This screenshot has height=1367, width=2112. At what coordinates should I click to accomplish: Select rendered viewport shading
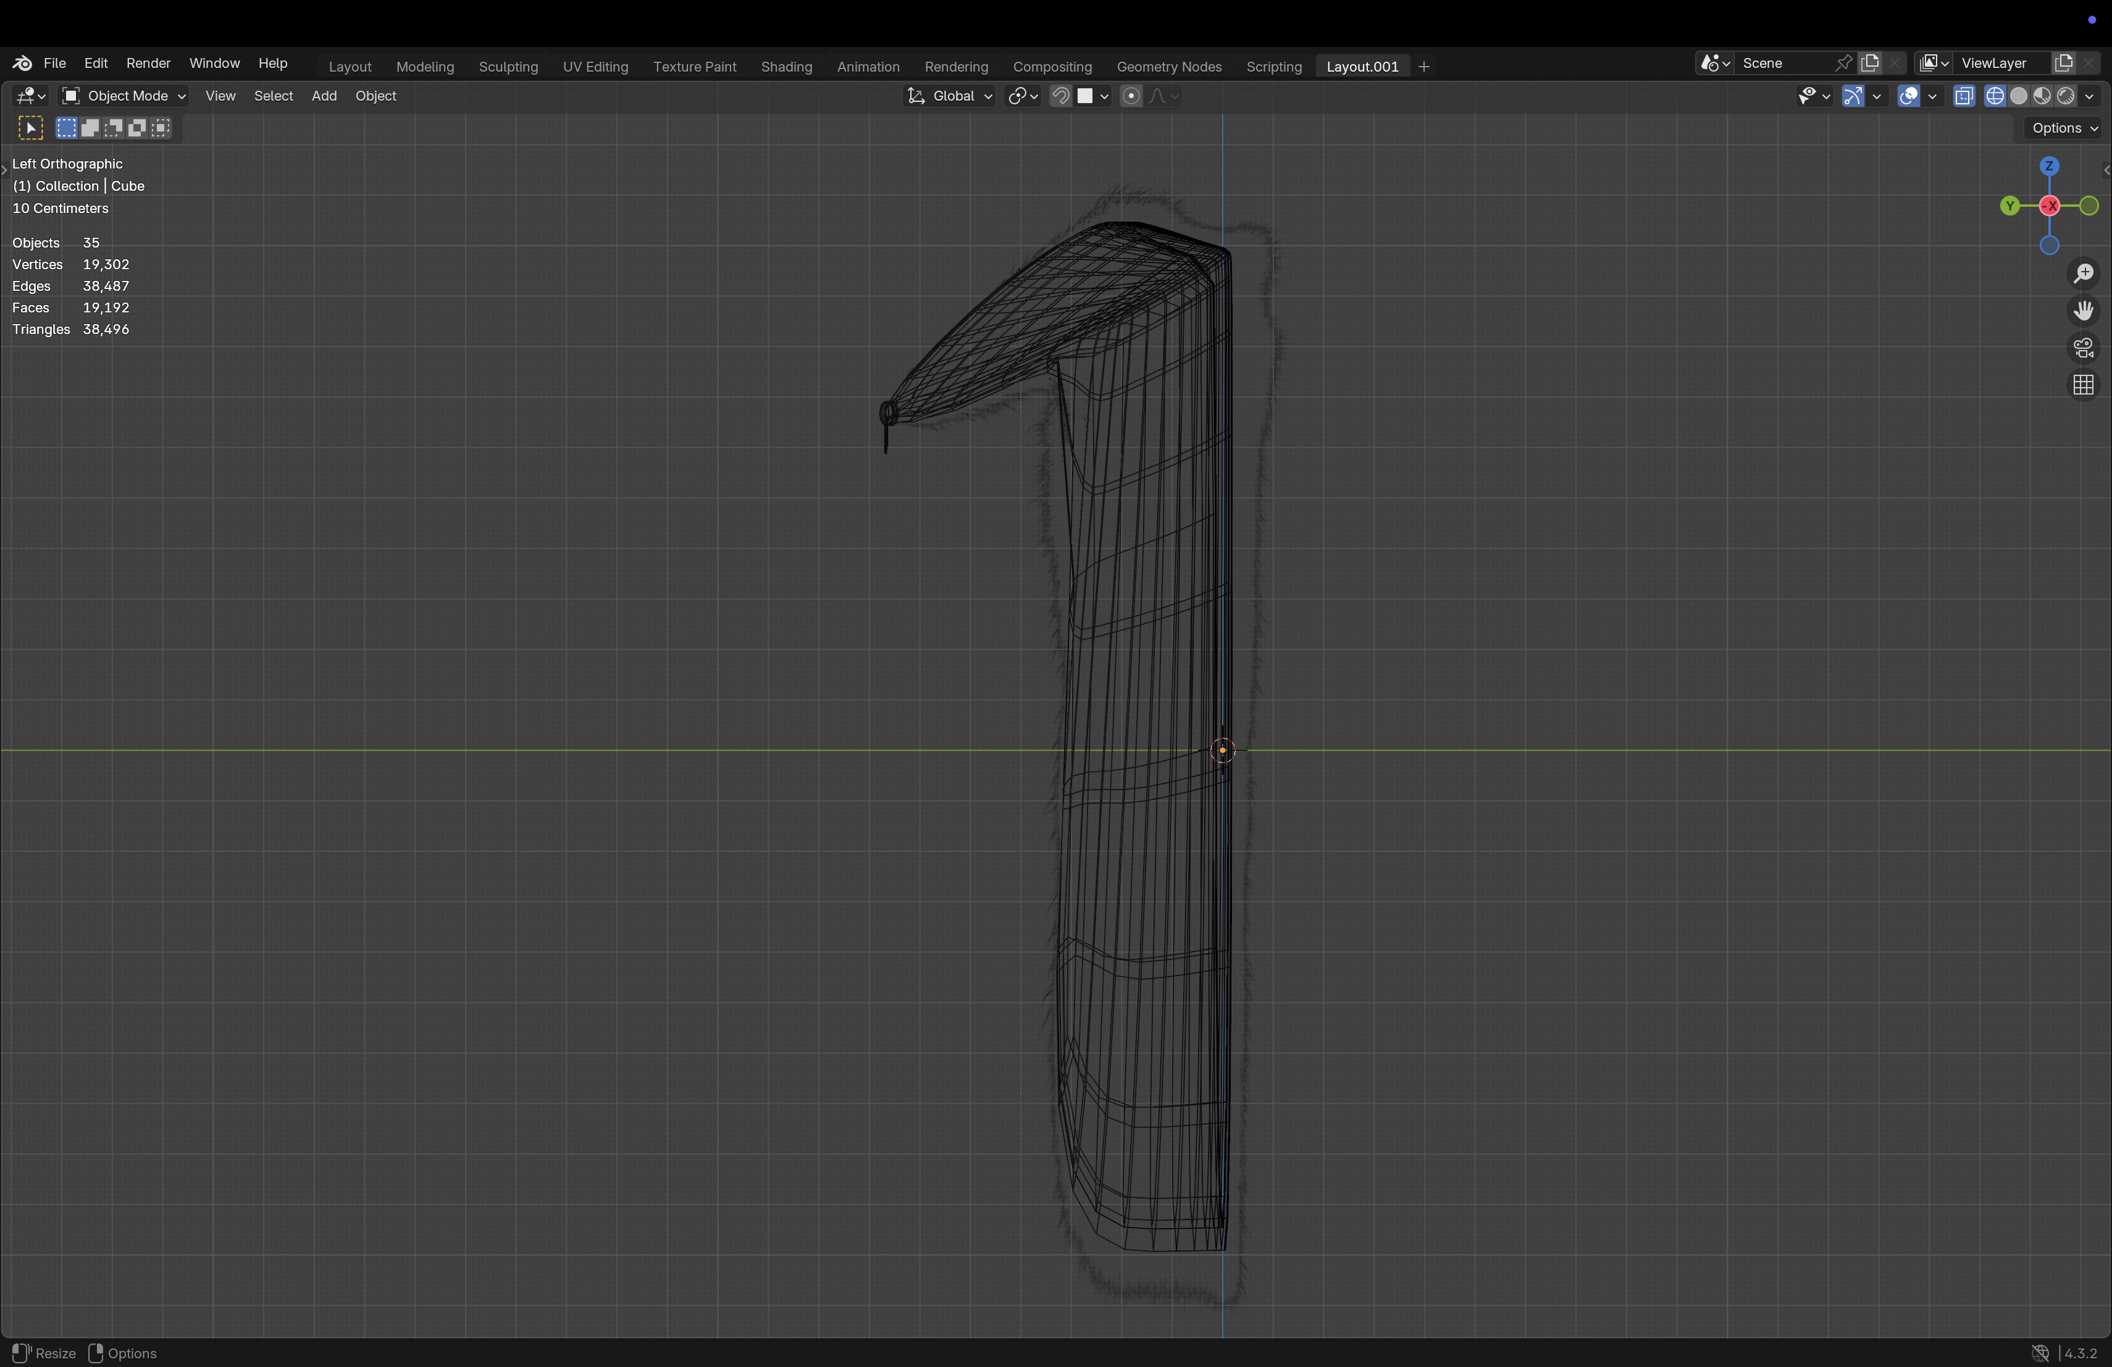click(2066, 96)
